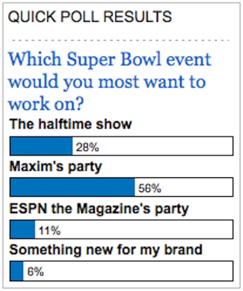
Task: Click the dotted divider below the heading
Action: (120, 40)
